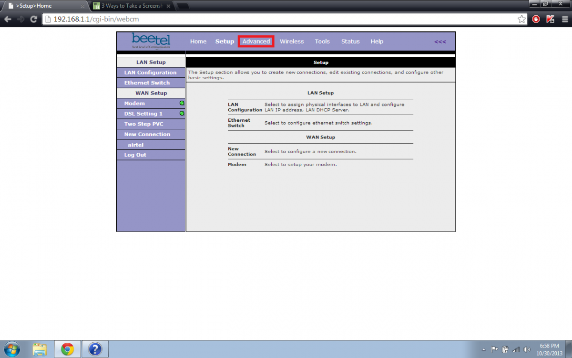Click the <<< collapse arrows in header

click(x=440, y=42)
